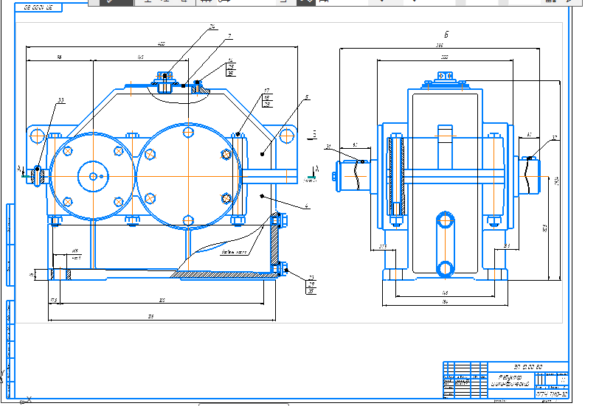Select the large right bearing cover circle
This screenshot has width=599, height=406.
[x=188, y=176]
